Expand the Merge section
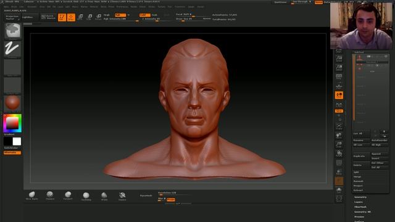Viewport: 395px width, 222px height. point(357,177)
